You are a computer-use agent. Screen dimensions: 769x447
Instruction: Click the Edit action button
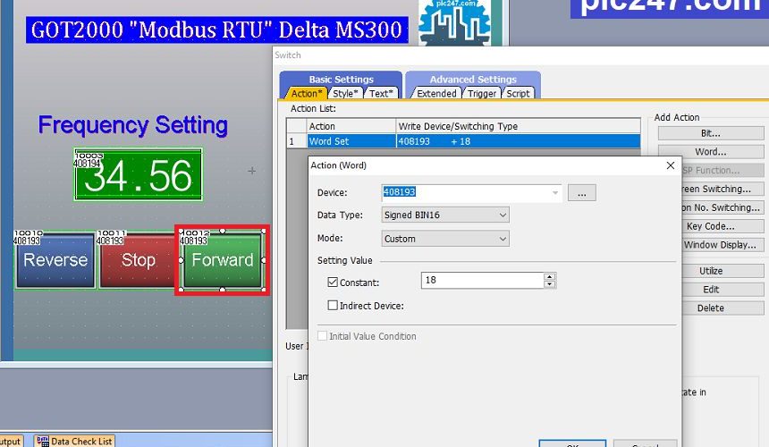coord(723,290)
